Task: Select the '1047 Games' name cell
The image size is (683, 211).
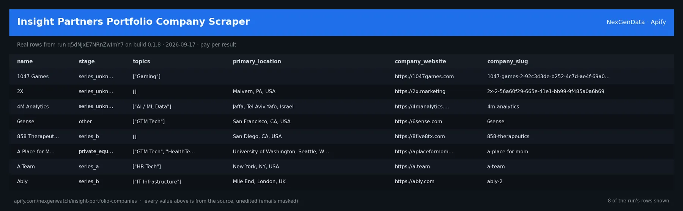Action: click(x=33, y=77)
